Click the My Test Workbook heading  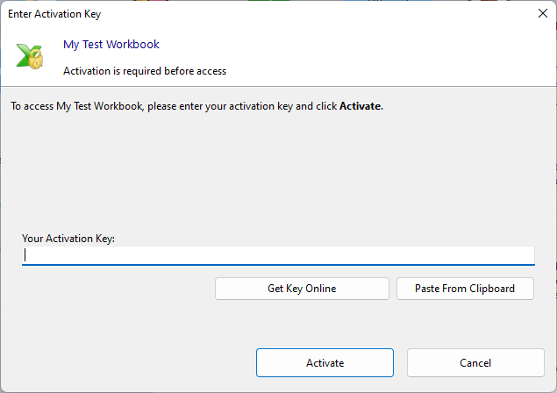111,44
